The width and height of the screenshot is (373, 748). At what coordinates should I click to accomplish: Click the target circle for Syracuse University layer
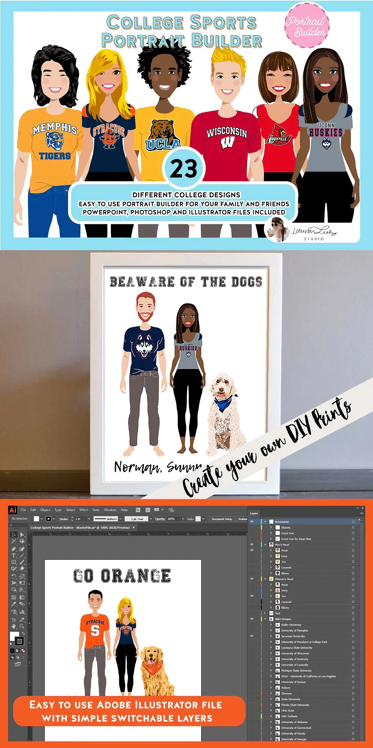[x=353, y=636]
